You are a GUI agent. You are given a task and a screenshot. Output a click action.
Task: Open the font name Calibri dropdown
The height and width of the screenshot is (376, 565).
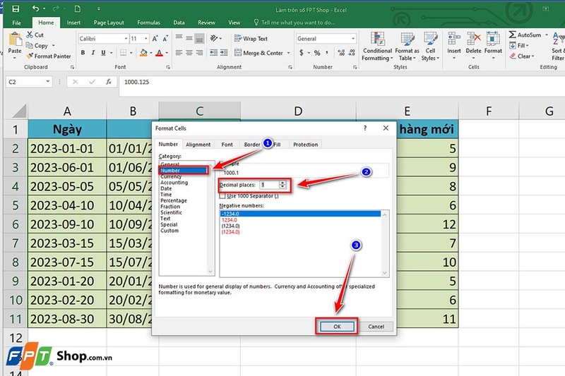pos(126,39)
